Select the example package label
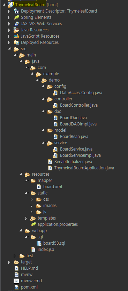Screen dimensions: 128x291 (51, 74)
